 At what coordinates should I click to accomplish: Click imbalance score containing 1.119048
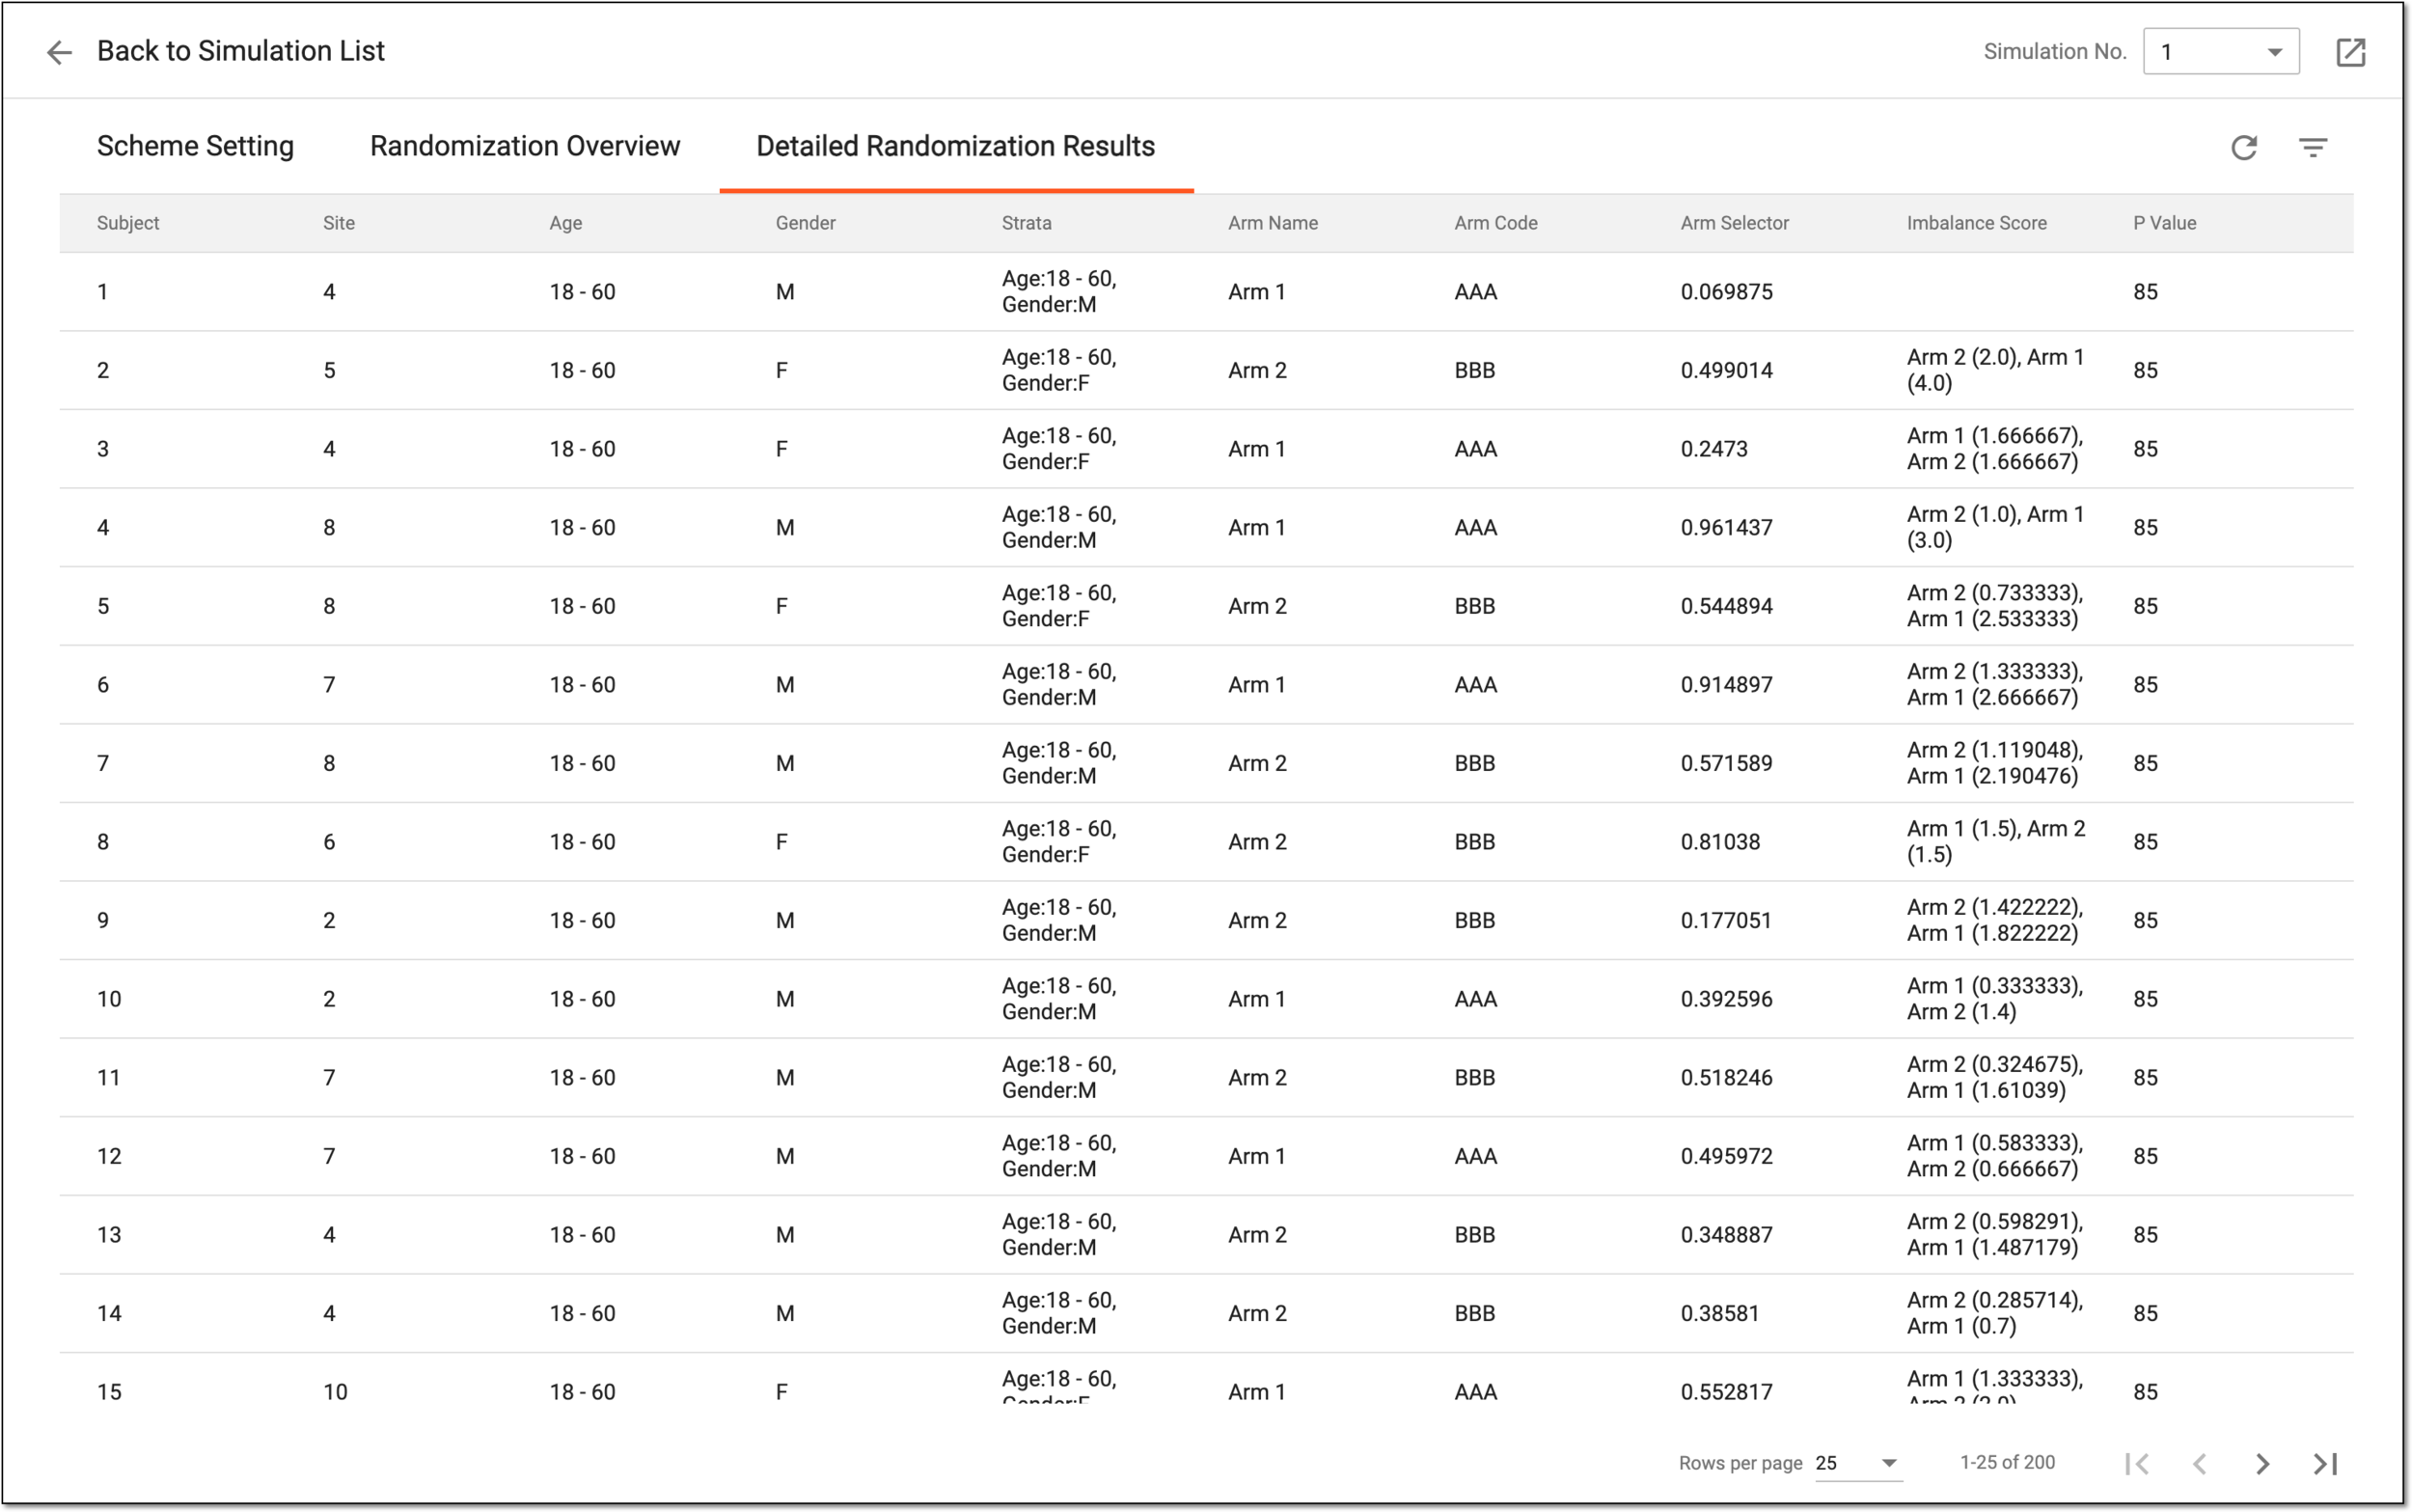[x=1994, y=763]
